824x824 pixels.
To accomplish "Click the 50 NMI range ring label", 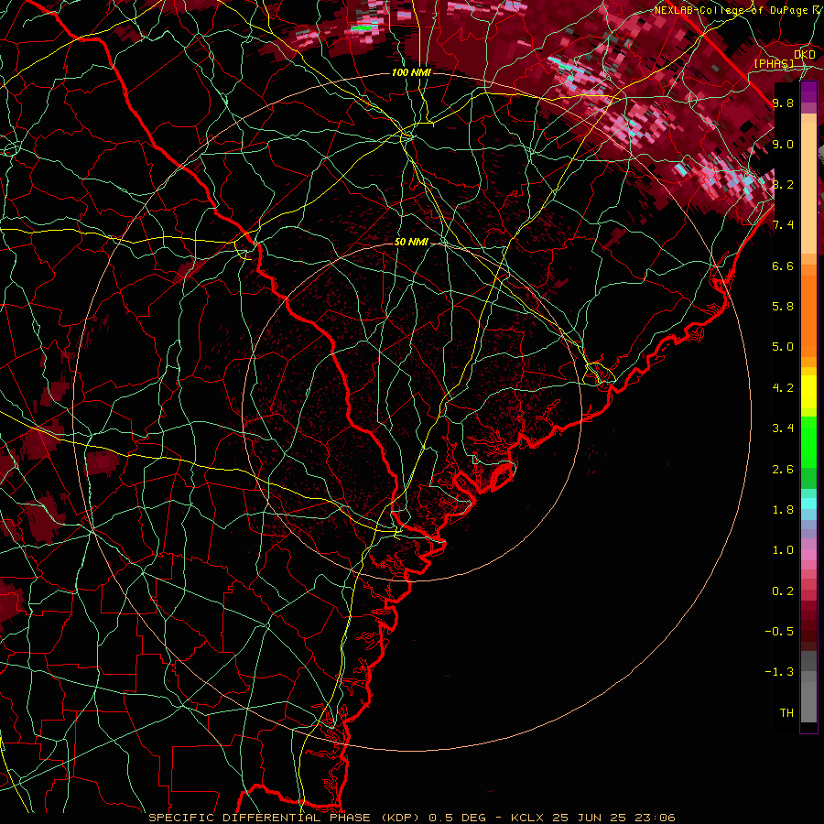I will (x=411, y=242).
